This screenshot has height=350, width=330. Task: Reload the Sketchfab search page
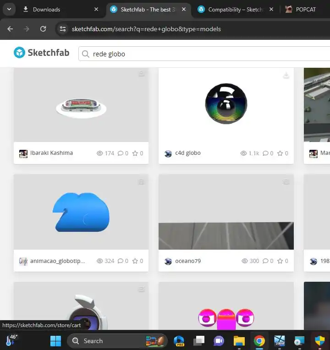tap(43, 29)
